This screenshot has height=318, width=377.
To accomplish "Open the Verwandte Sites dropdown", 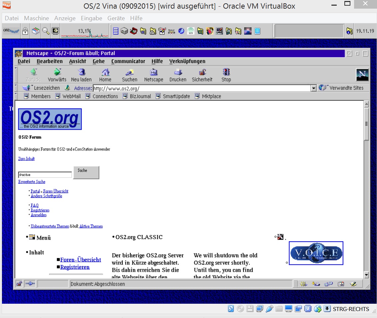I will [x=341, y=88].
